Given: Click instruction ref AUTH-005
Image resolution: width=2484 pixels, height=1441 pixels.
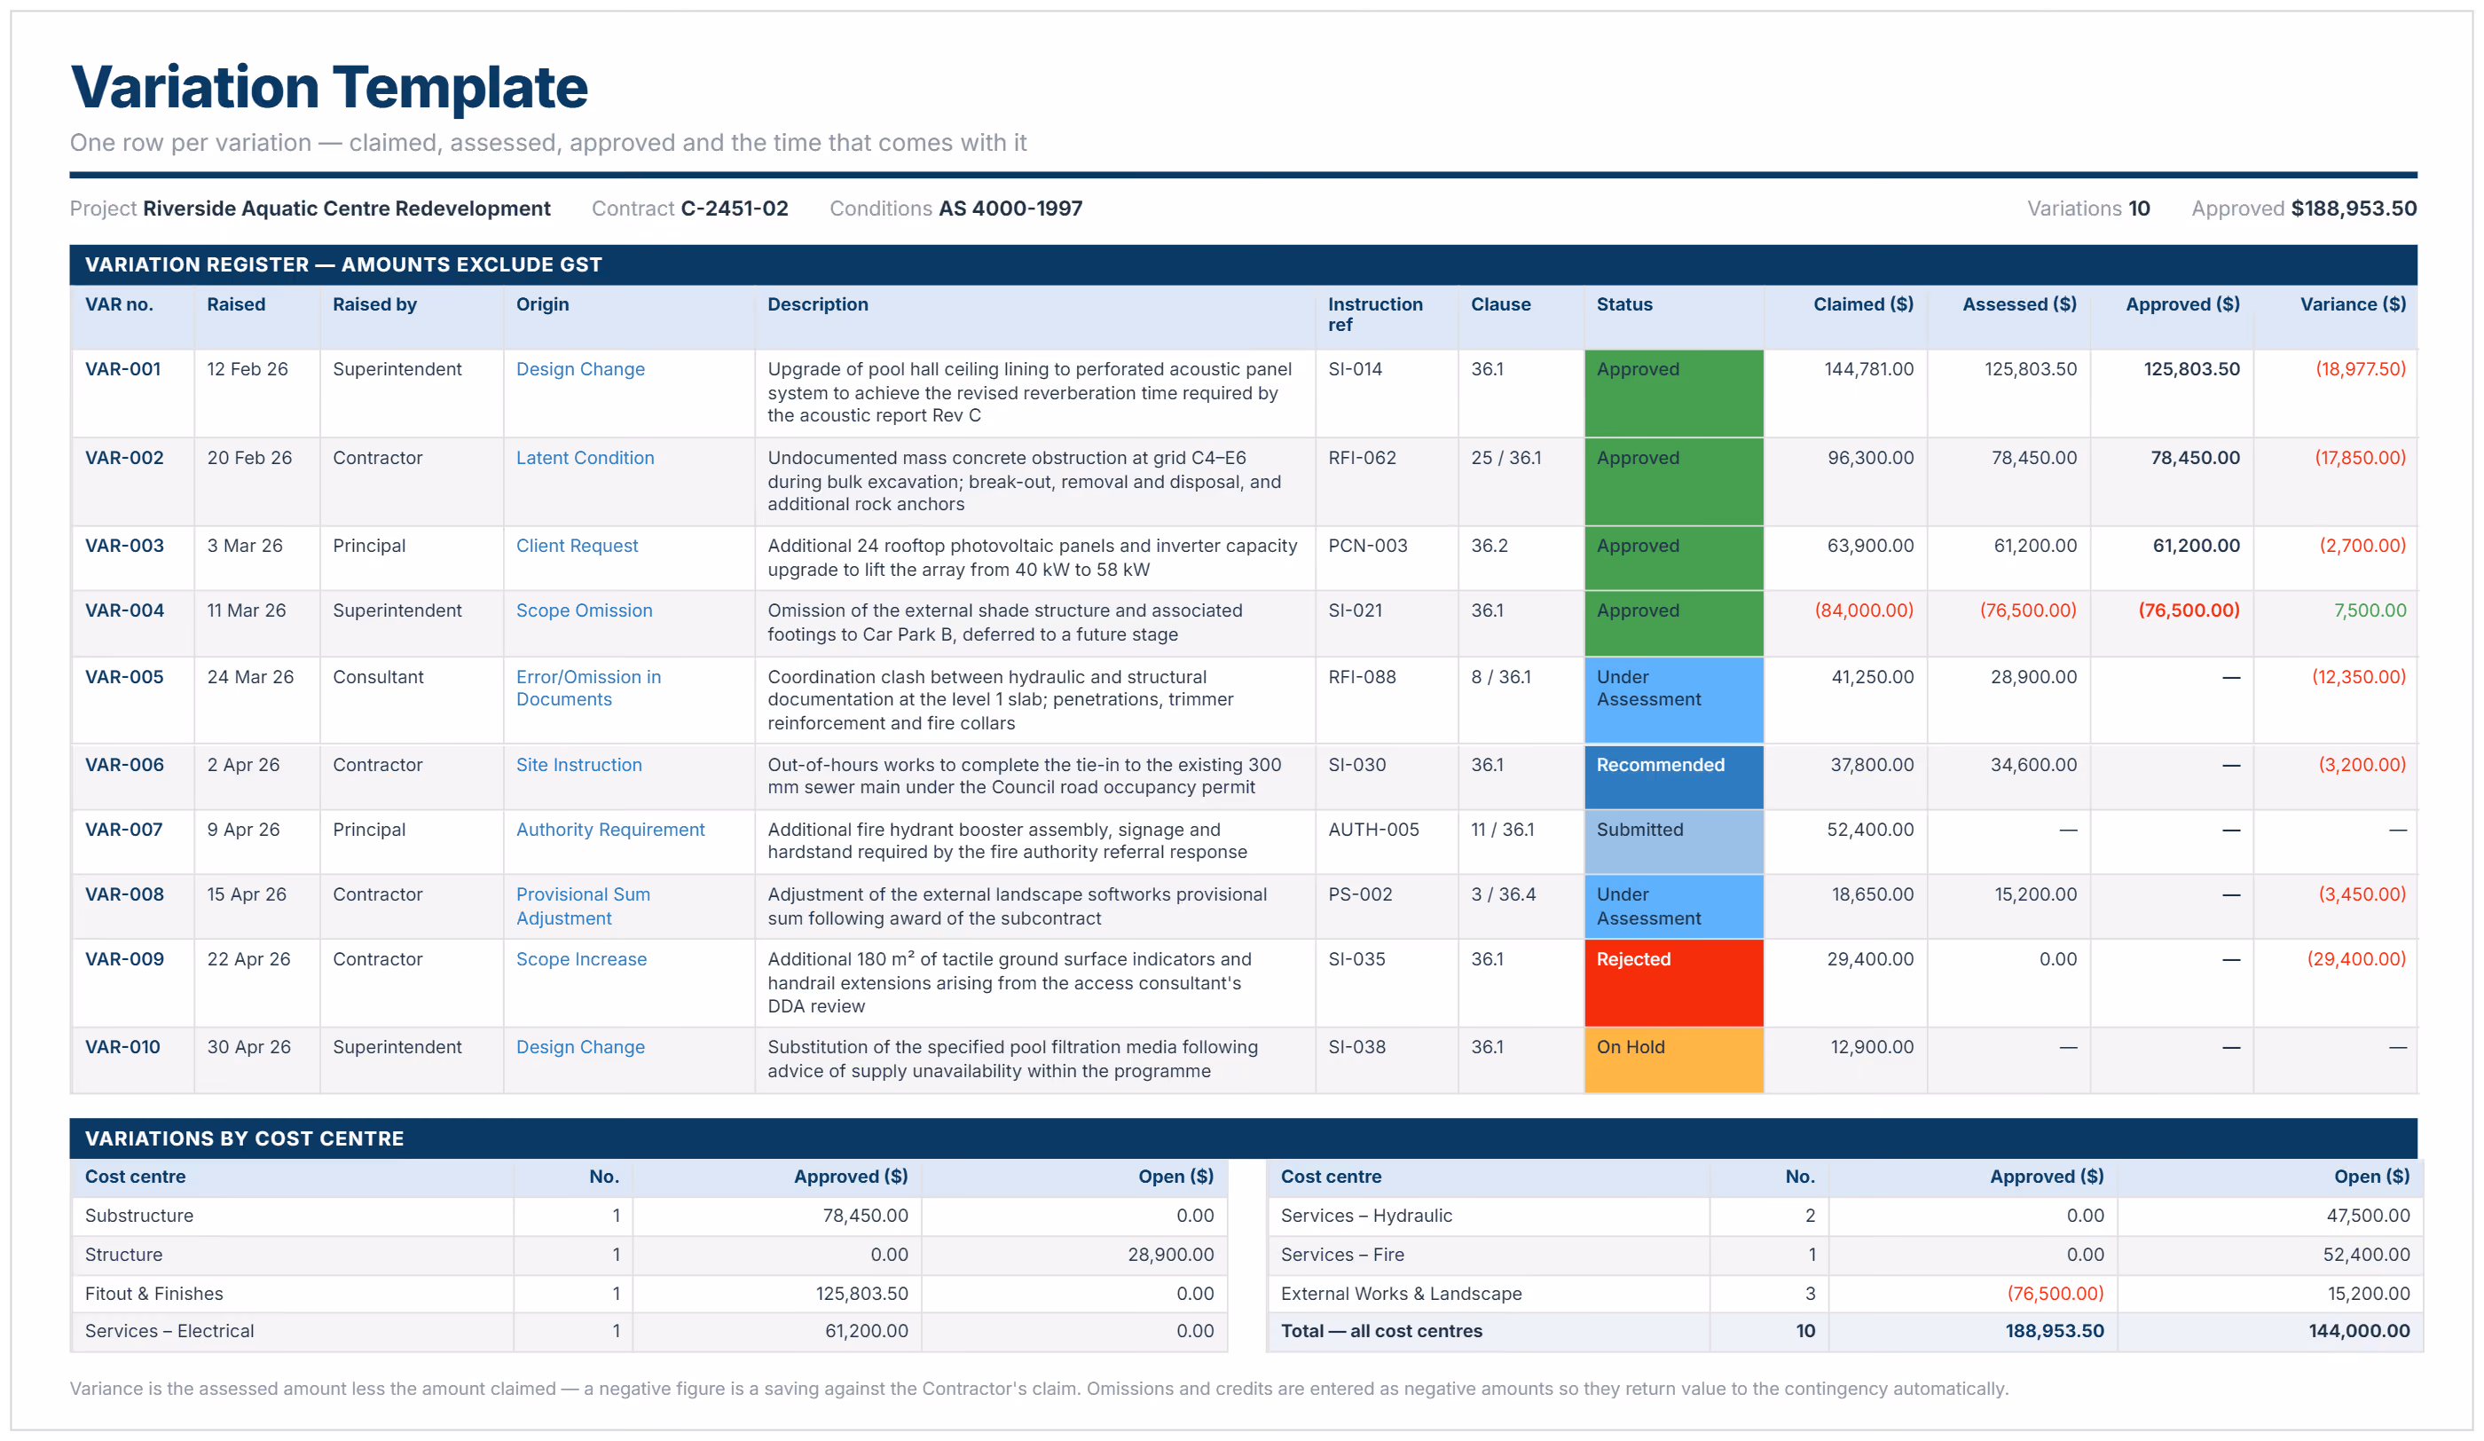Looking at the screenshot, I should (x=1373, y=830).
